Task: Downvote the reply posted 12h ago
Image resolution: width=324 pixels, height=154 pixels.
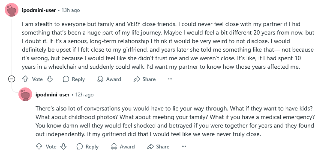Action: point(63,147)
